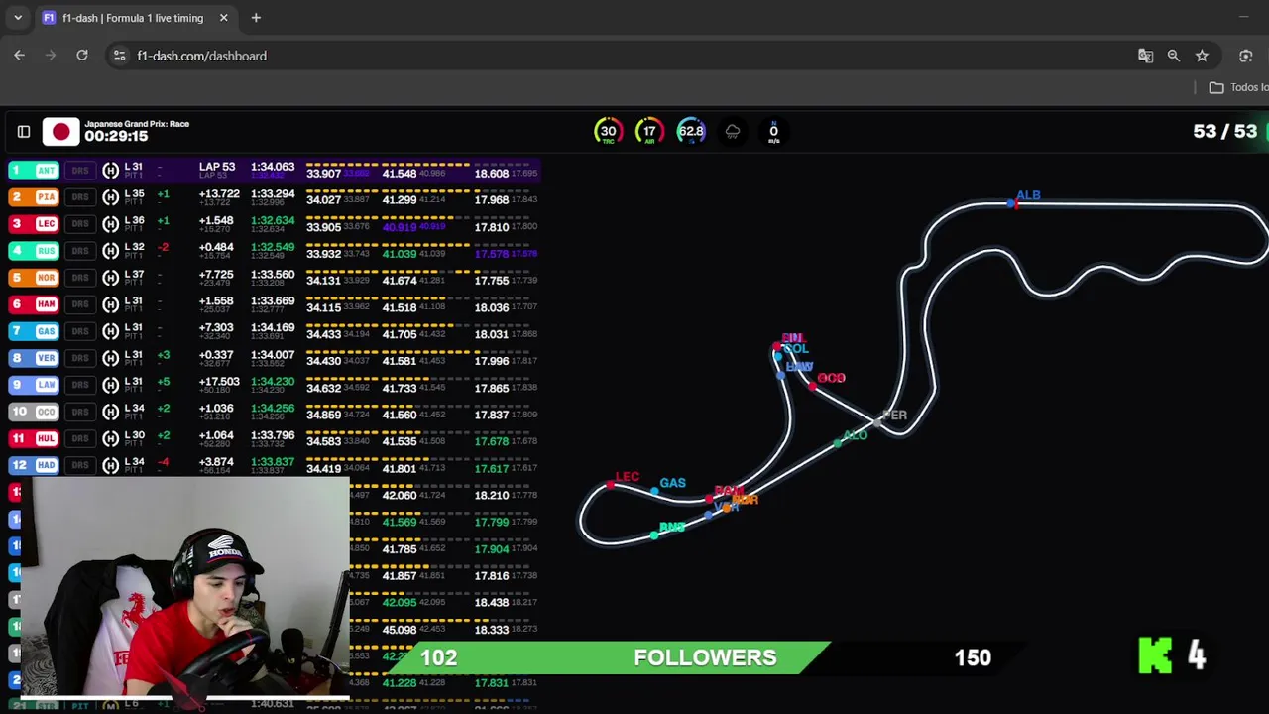The image size is (1269, 714).
Task: Close the f1-dash browser tab
Action: pos(223,18)
